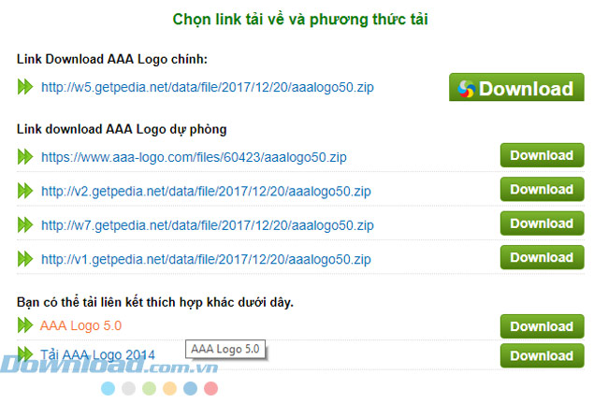
Task: Click the green arrow icon beside the w5.getpedia link
Action: pos(25,87)
